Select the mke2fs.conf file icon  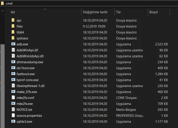coord(13,97)
